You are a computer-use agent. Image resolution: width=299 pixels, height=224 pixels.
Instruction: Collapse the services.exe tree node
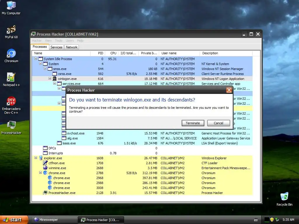pos(55,83)
